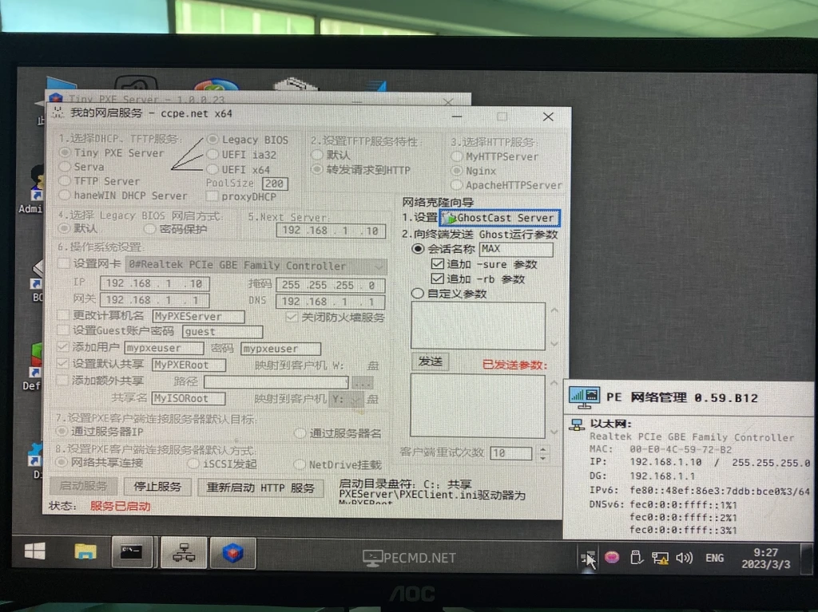Click the 停止服务 button
Image resolution: width=818 pixels, height=612 pixels.
click(x=157, y=487)
